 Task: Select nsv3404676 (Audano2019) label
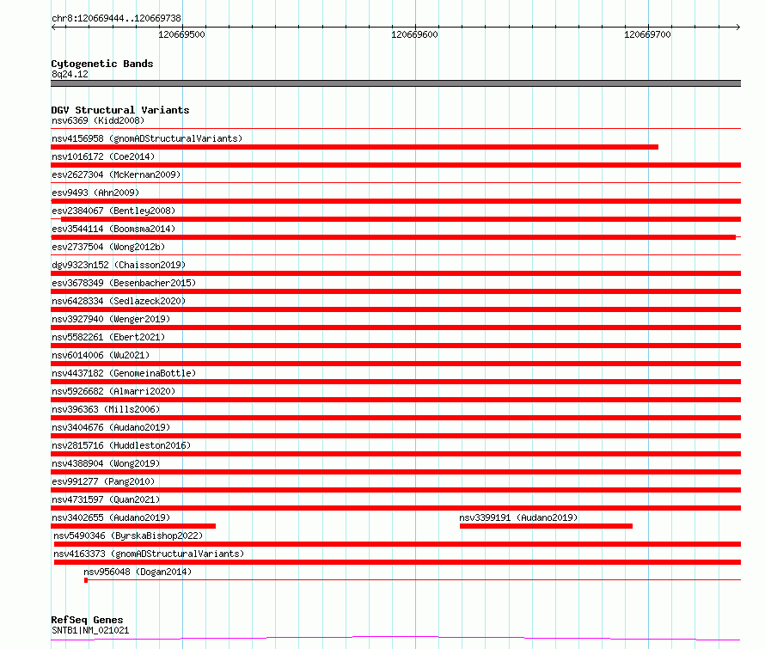[111, 427]
